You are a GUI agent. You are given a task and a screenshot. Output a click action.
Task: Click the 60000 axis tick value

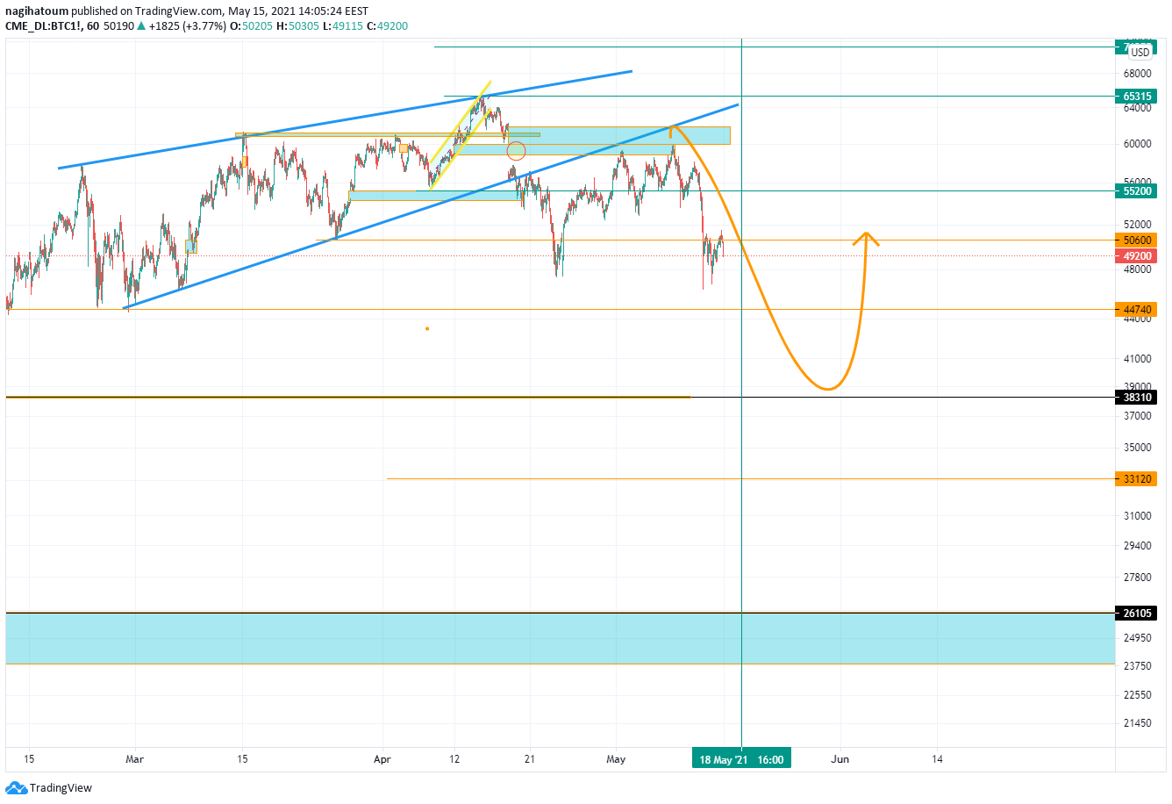[1138, 144]
